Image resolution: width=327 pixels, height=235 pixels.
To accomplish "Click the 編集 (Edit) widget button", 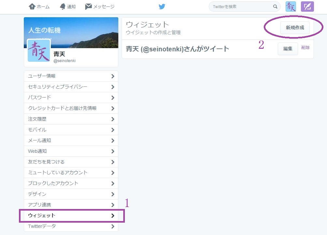I will 288,49.
